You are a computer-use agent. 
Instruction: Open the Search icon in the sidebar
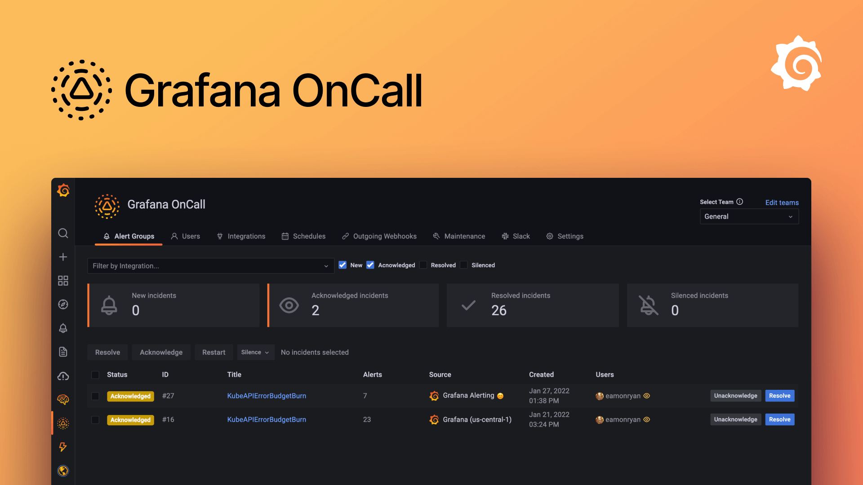coord(63,233)
